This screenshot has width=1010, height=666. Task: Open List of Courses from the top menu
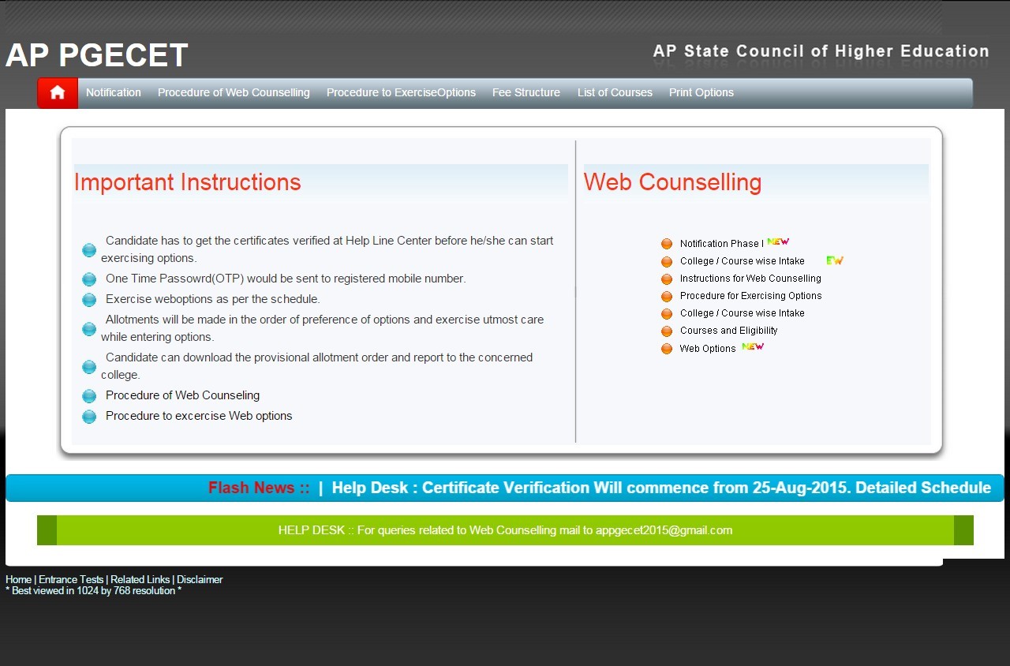click(615, 93)
